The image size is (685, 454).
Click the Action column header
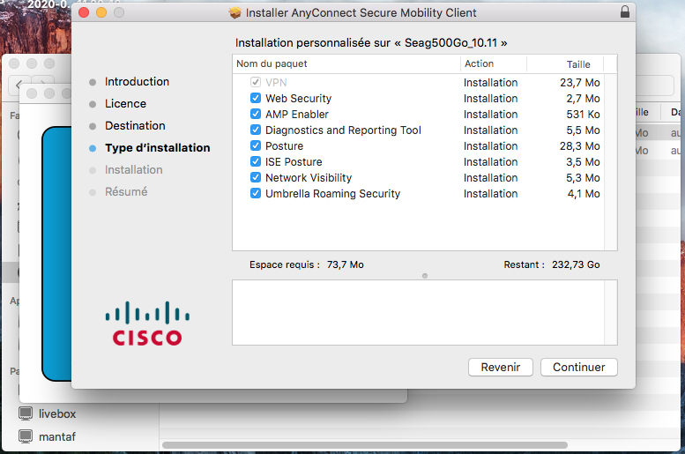(x=494, y=63)
